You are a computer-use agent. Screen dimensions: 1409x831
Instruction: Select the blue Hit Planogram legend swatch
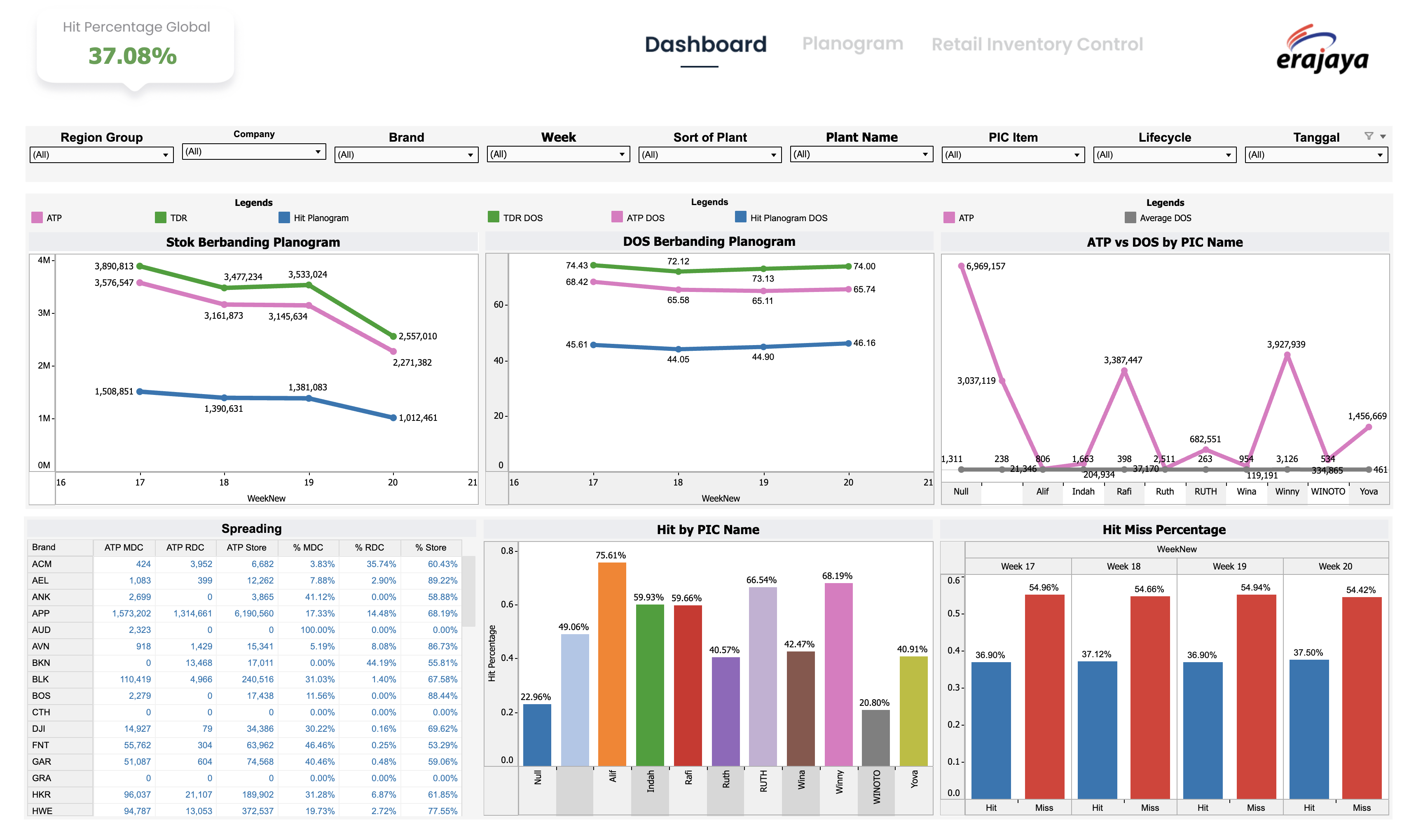[x=284, y=218]
